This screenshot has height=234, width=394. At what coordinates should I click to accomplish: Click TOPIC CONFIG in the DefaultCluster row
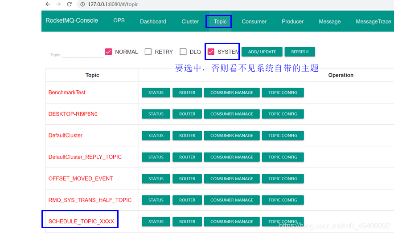click(283, 135)
